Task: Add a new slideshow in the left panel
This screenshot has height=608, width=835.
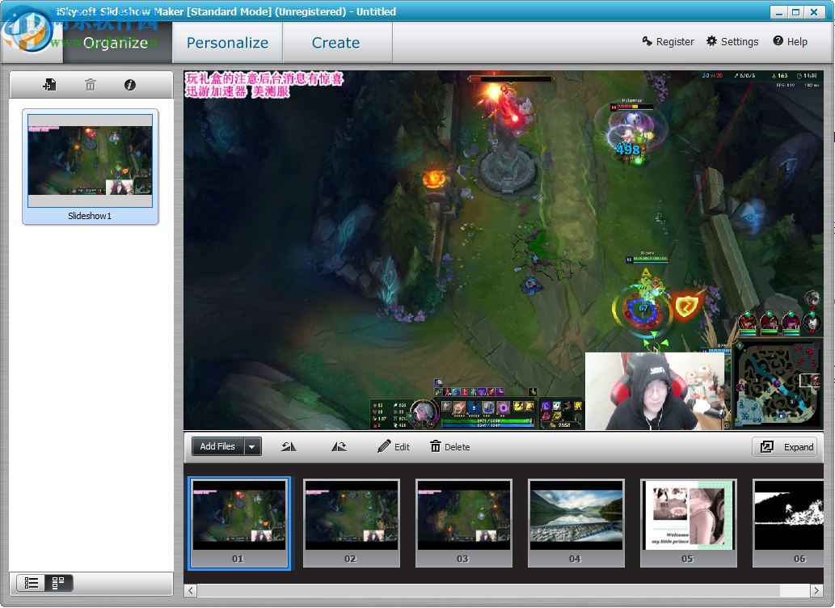Action: coord(49,84)
